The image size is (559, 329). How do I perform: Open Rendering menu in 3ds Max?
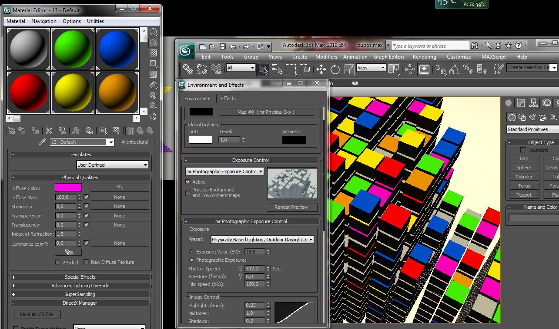pos(424,57)
